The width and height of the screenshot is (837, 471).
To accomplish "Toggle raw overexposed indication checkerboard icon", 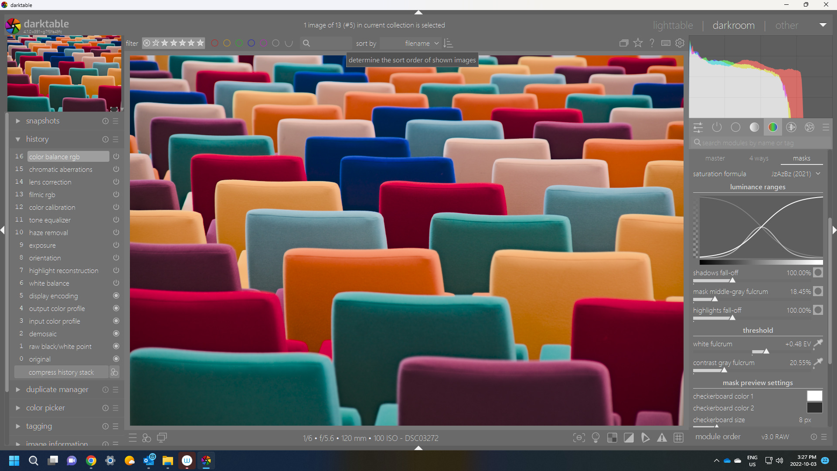I will (612, 438).
